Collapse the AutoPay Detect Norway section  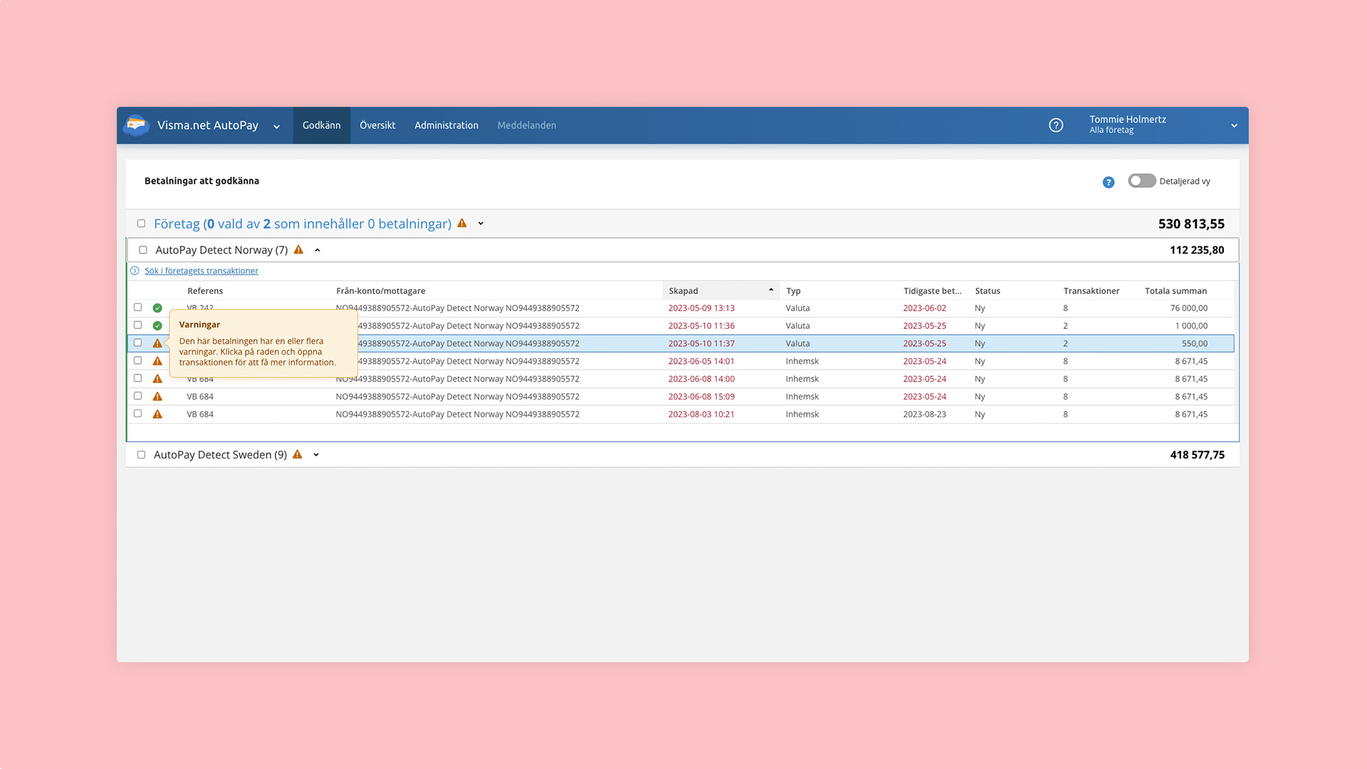click(318, 250)
